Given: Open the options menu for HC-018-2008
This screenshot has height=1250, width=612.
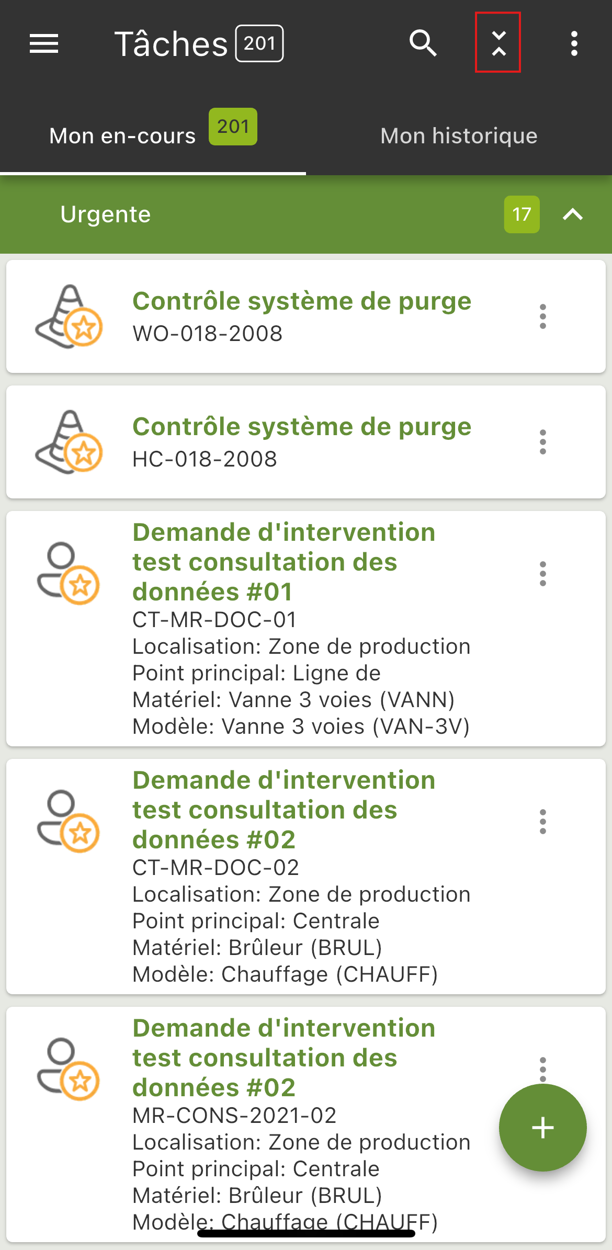Looking at the screenshot, I should [x=543, y=442].
